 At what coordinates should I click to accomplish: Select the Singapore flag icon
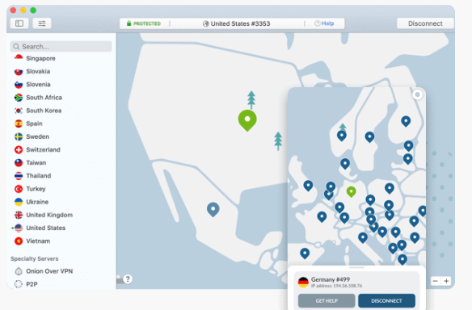click(19, 58)
